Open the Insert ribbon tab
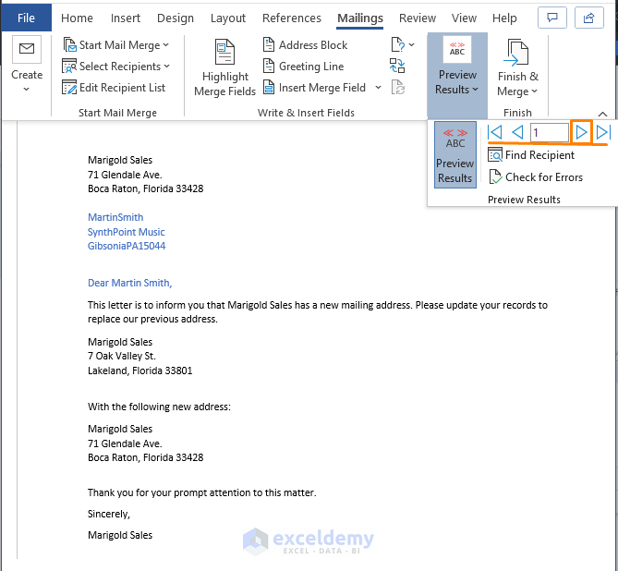Screen dimensions: 618x571 click(126, 18)
